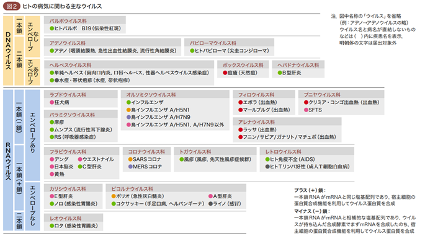This screenshot has height=236, width=425.
Task: Select the ラッサ (出血熱) entry
Action: click(257, 129)
